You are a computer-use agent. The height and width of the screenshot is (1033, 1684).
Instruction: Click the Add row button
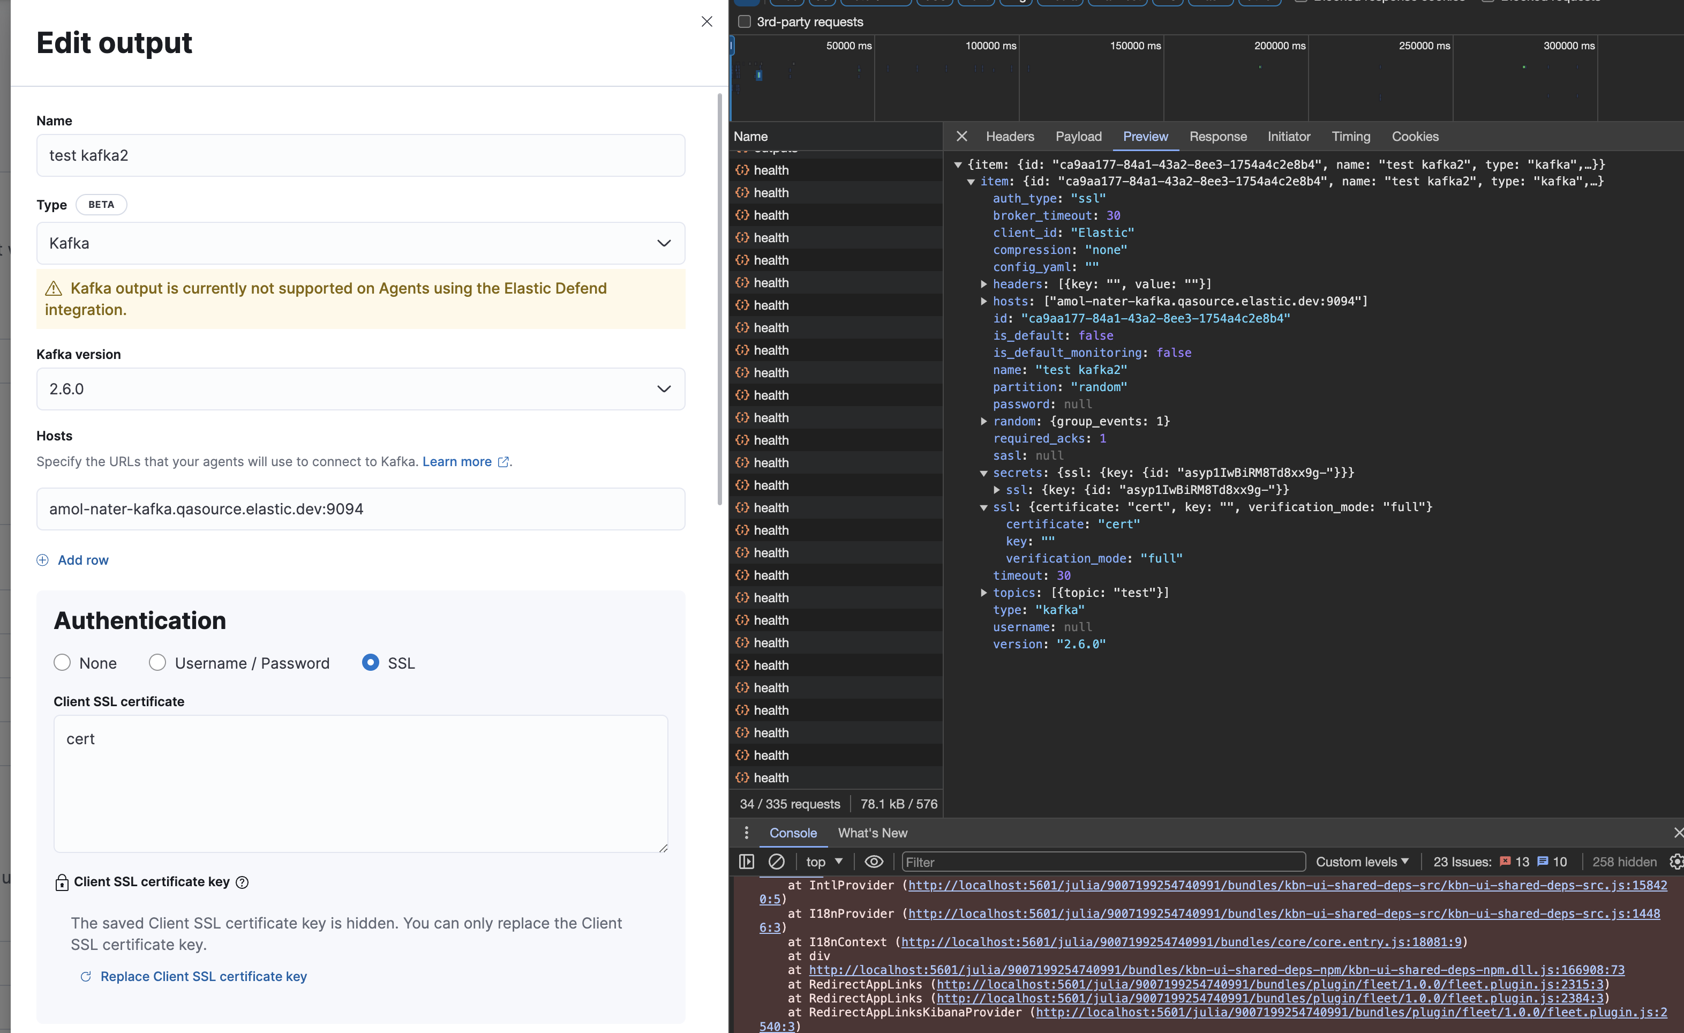point(72,560)
